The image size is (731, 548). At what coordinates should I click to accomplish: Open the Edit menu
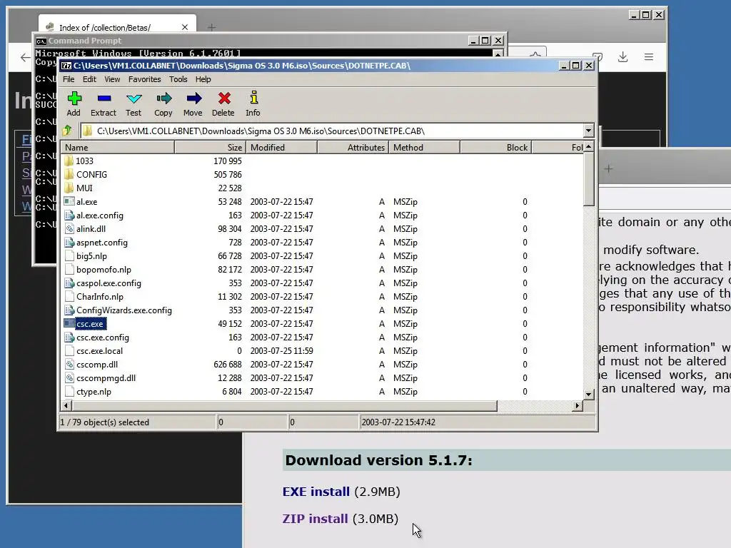pos(89,79)
